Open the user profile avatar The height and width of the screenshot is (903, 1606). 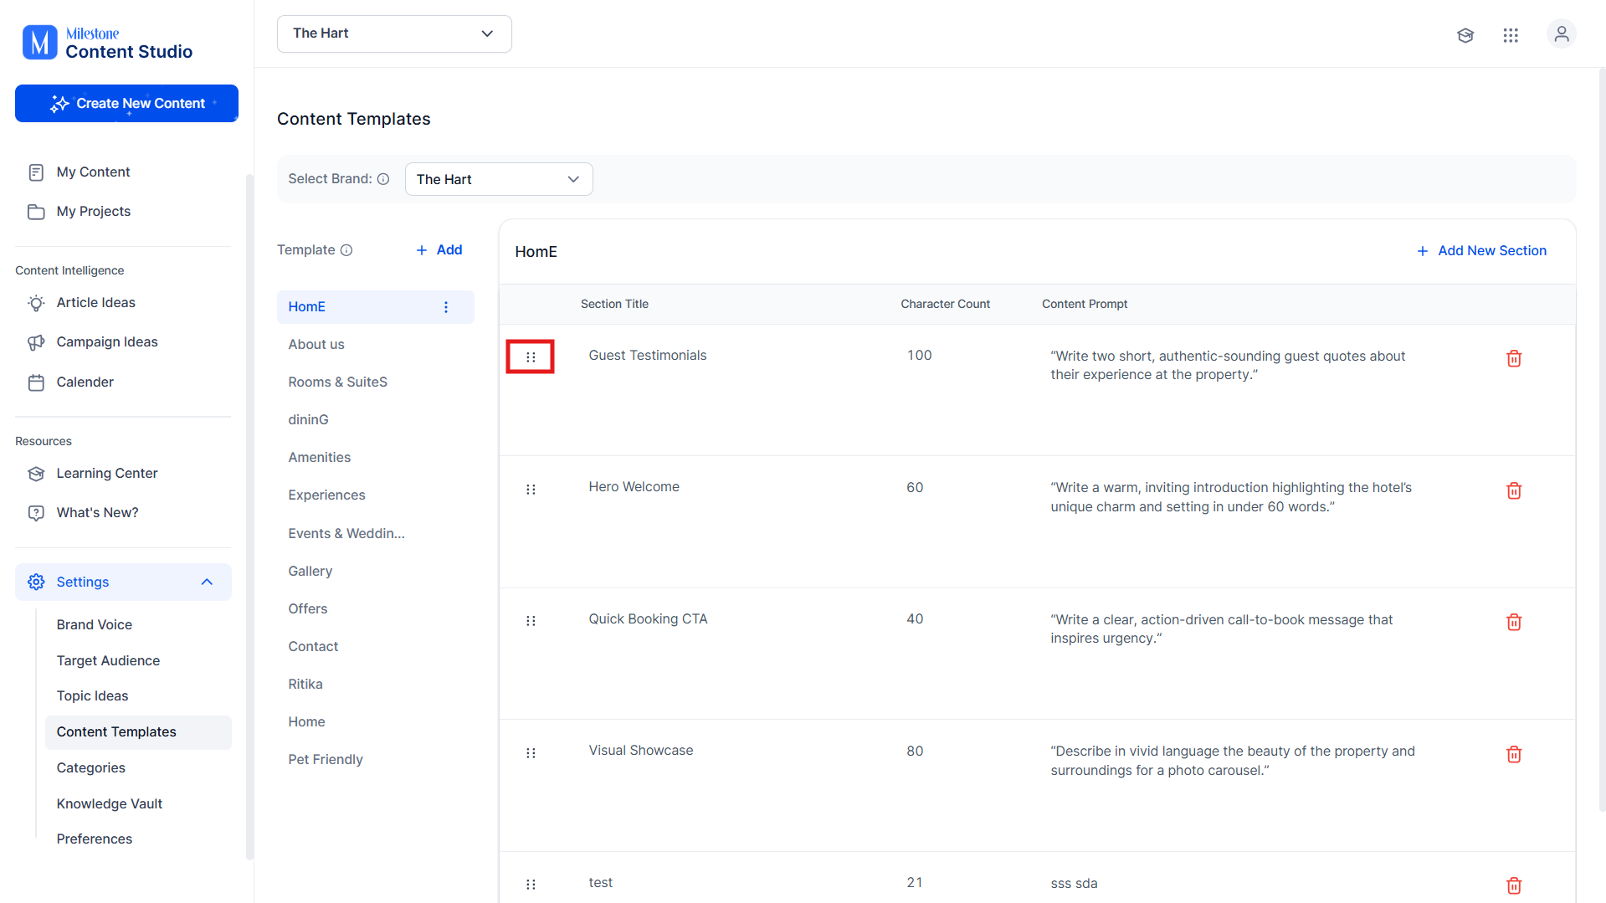click(1561, 34)
